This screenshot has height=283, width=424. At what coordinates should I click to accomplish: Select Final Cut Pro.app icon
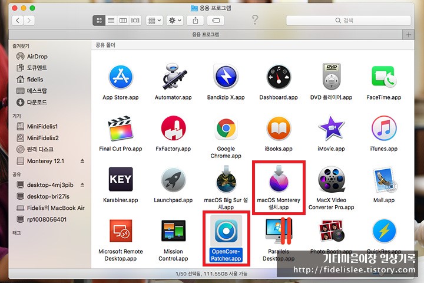click(x=121, y=129)
